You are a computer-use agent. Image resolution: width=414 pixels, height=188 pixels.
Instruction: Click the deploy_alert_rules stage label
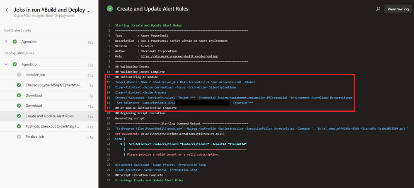pyautogui.click(x=19, y=53)
